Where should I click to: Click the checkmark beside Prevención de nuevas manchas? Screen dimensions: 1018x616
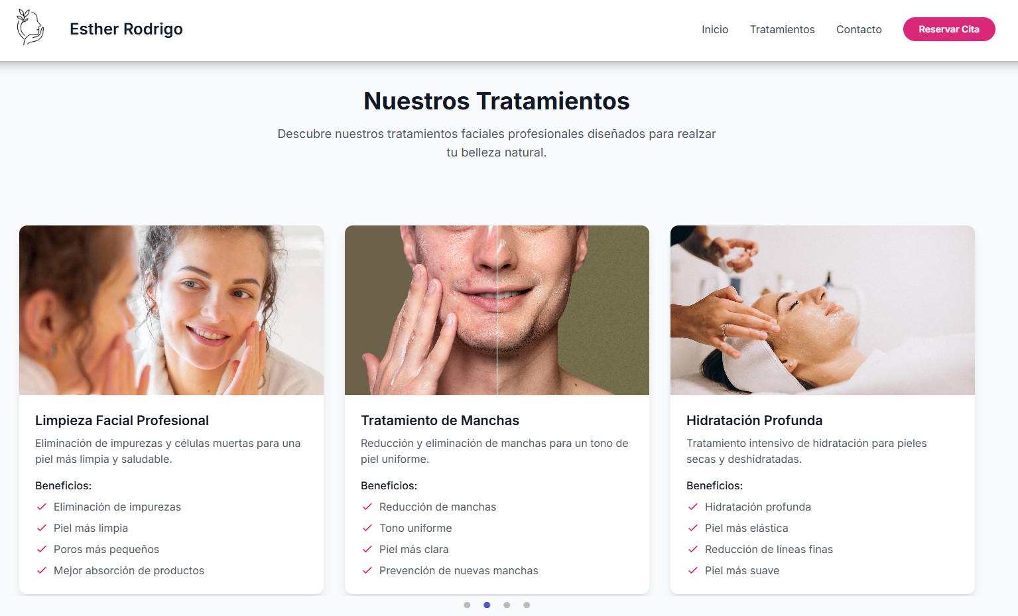(x=368, y=570)
